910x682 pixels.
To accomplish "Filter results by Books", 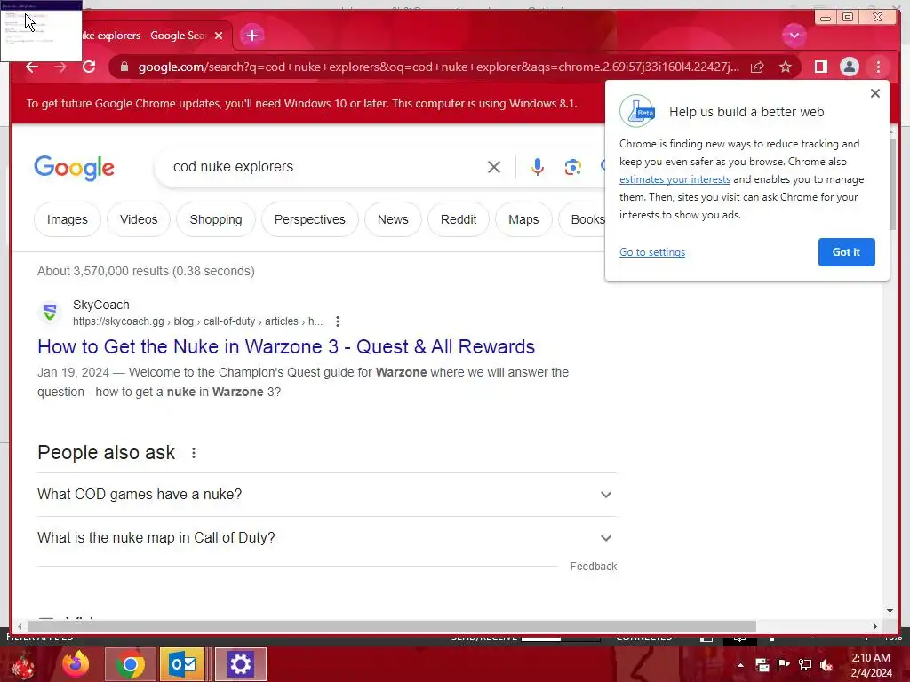I will (582, 220).
